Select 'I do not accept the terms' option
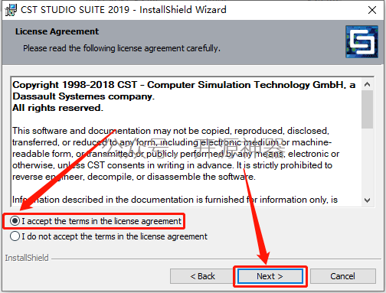Screen dimensions: 386x293 coord(15,236)
